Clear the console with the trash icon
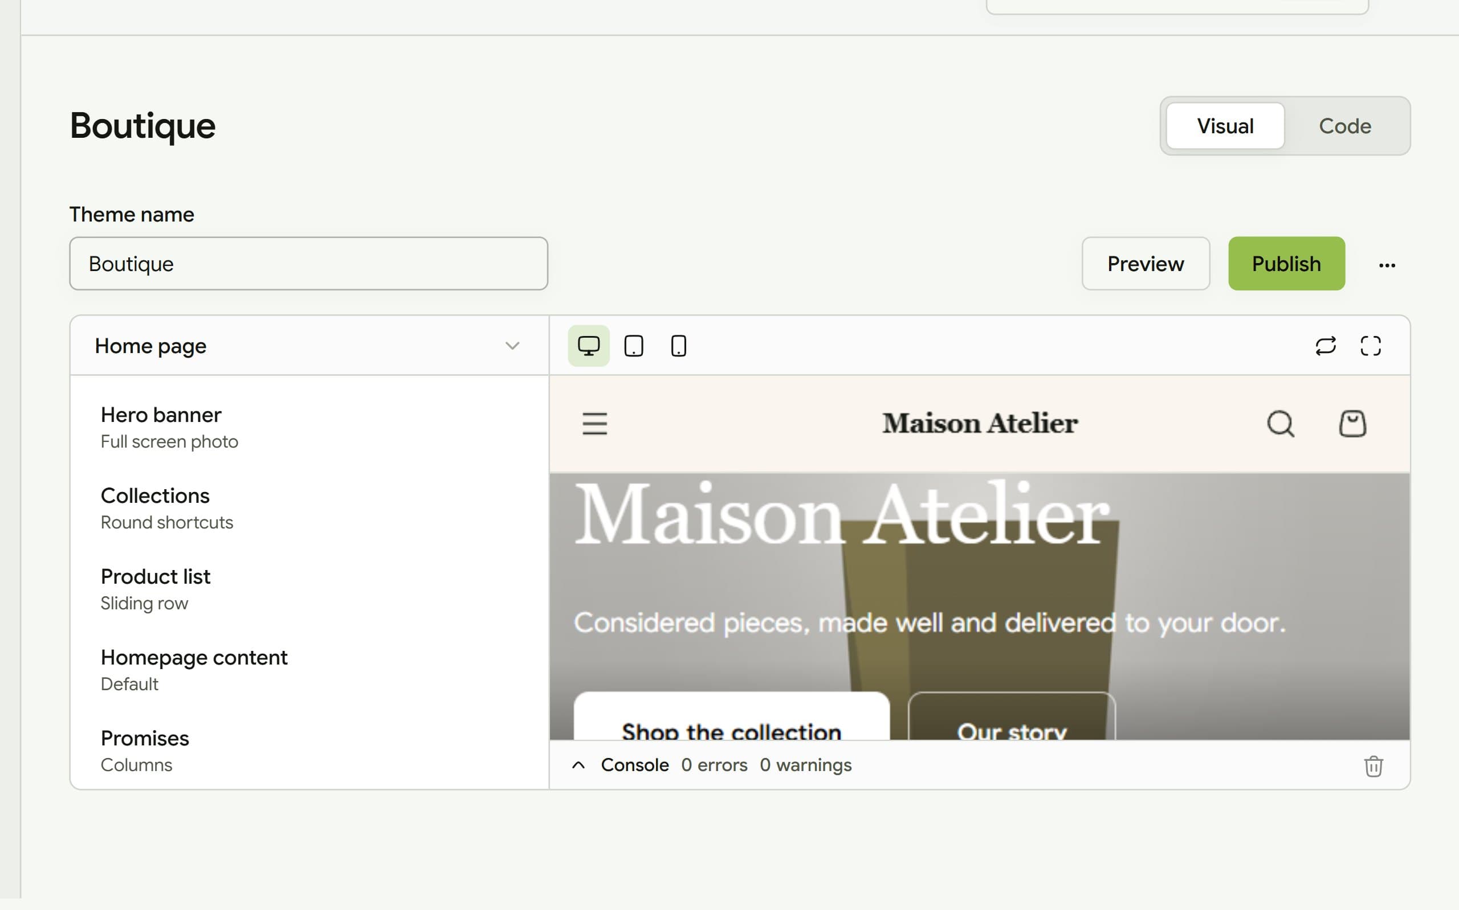Screen dimensions: 1459x910 click(1374, 766)
